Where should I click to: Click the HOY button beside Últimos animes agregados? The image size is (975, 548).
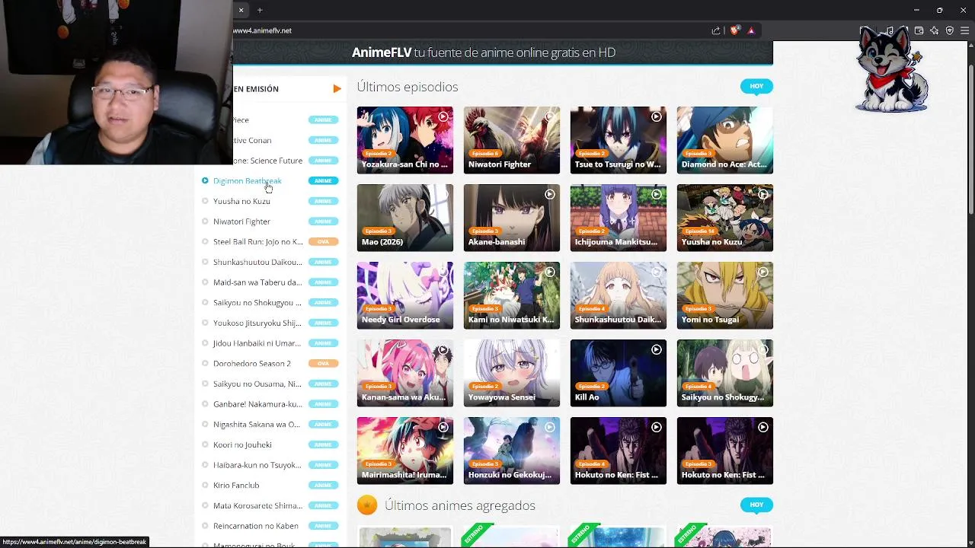(x=756, y=505)
